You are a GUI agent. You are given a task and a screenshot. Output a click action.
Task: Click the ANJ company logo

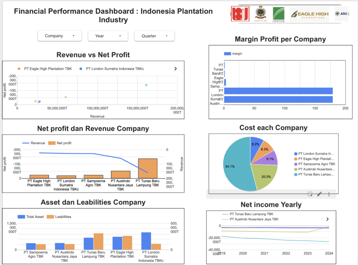pos(341,14)
